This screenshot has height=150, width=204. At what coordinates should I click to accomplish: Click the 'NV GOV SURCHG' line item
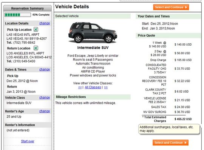(155, 112)
